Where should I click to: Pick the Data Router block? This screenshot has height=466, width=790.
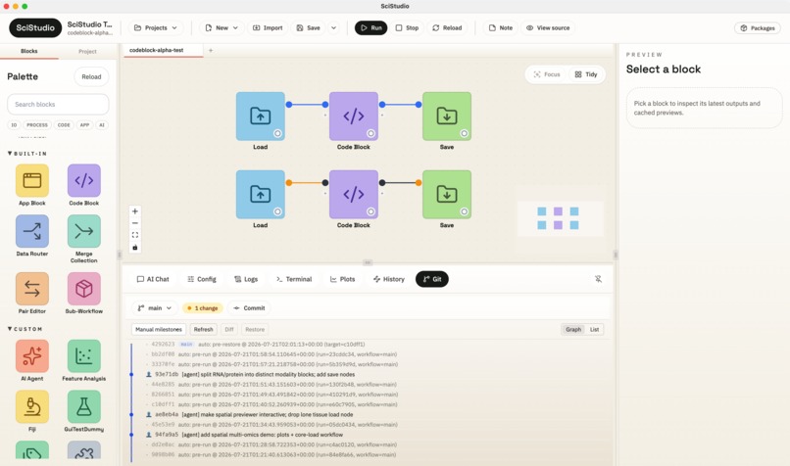click(32, 231)
